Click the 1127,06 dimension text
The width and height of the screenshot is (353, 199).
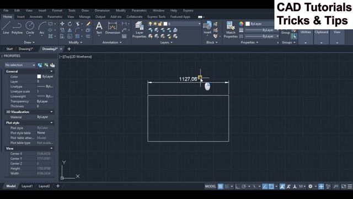188,79
